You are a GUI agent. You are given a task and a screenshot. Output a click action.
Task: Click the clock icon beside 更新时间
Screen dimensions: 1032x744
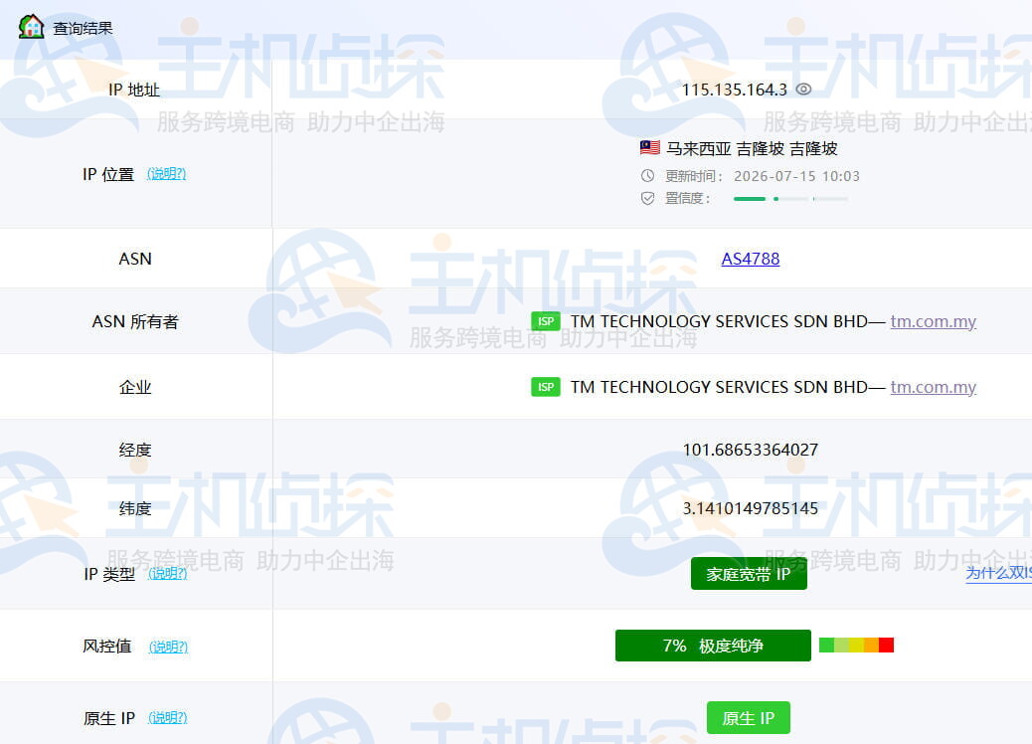click(x=647, y=176)
